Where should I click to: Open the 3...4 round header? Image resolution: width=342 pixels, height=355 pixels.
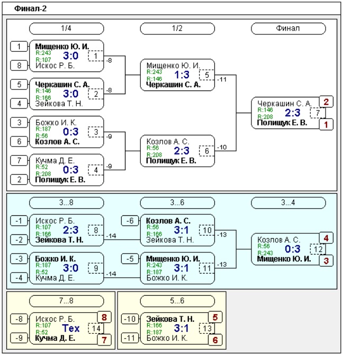point(289,203)
